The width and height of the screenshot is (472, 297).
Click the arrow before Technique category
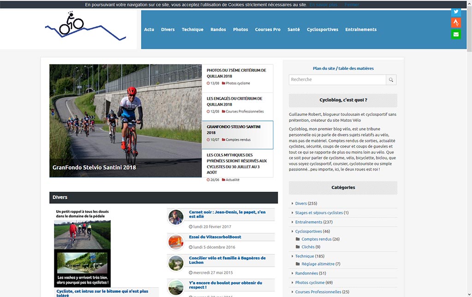(x=292, y=256)
